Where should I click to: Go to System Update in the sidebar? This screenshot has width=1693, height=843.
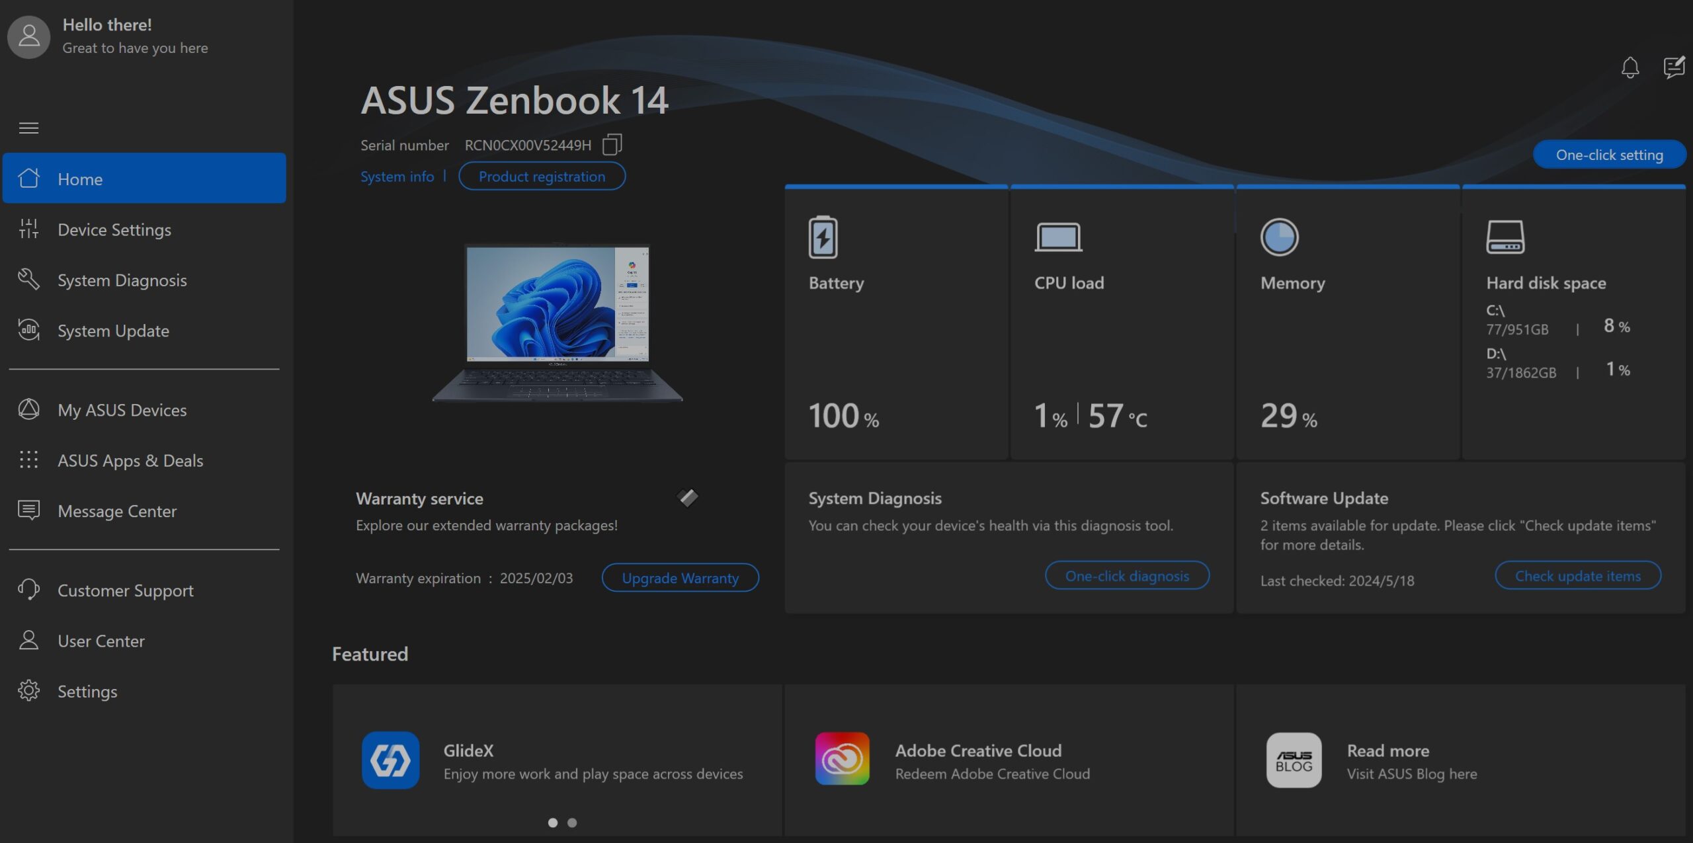pos(113,331)
